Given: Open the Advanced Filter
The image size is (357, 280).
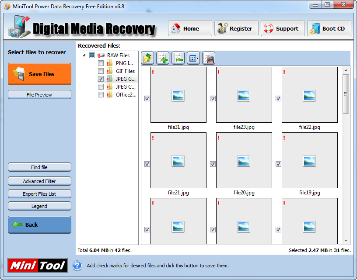Looking at the screenshot, I should tap(40, 181).
